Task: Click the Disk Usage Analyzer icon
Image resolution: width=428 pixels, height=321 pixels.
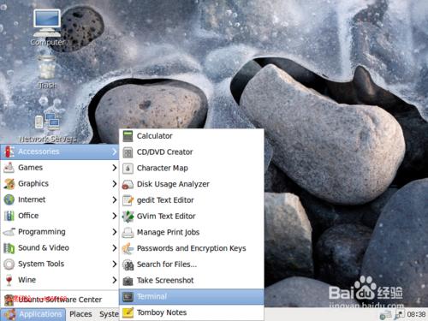Action: (x=128, y=184)
